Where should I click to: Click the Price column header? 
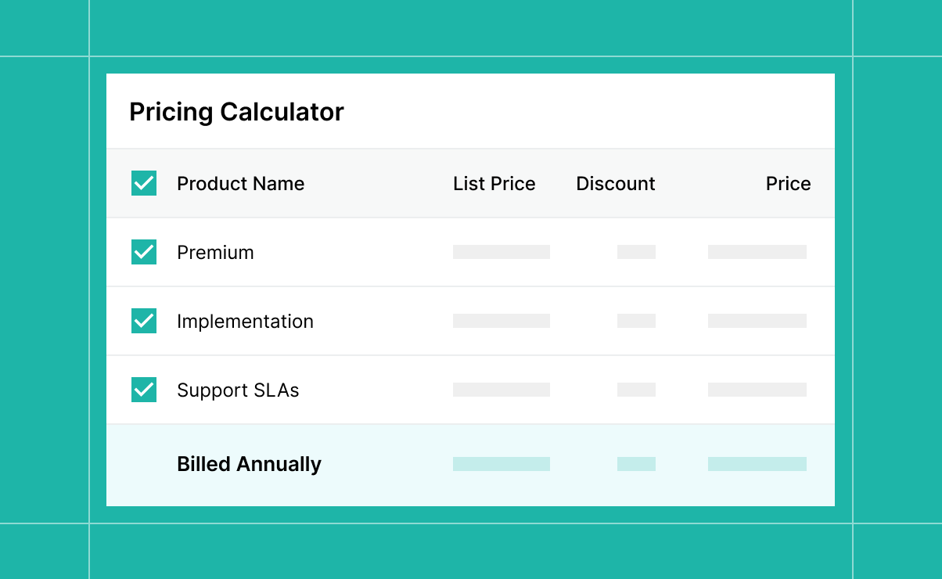click(x=788, y=184)
